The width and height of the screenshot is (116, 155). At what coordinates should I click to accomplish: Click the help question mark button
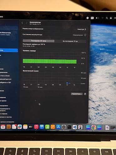coord(85,94)
